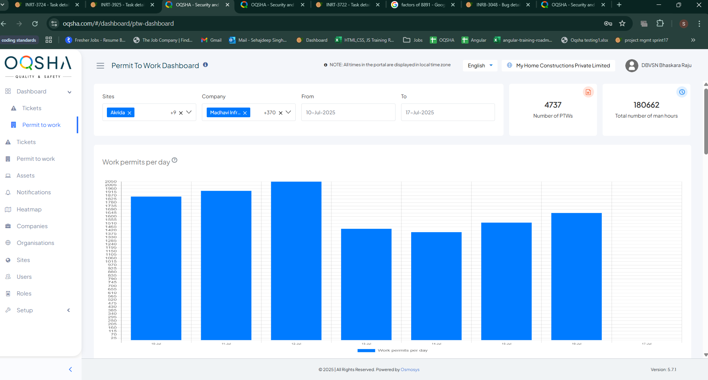This screenshot has width=708, height=380.
Task: Open the user profile avatar icon
Action: click(631, 66)
